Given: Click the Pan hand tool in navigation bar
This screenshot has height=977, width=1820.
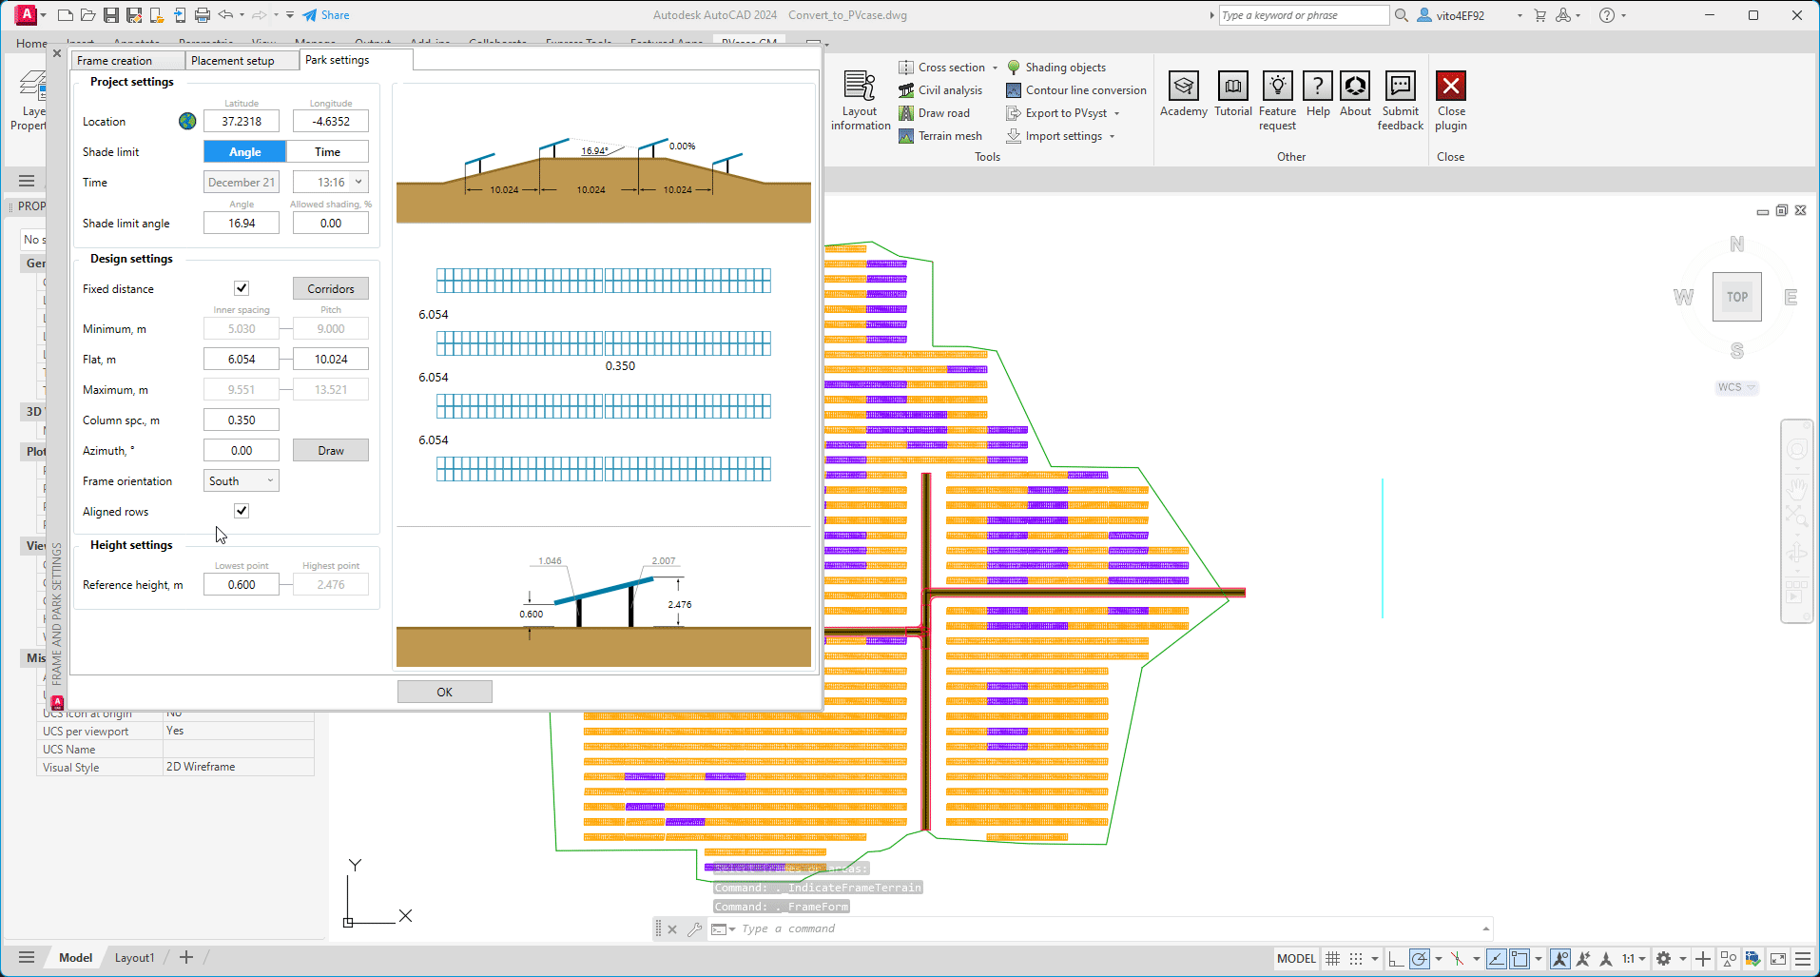Looking at the screenshot, I should click(1796, 489).
